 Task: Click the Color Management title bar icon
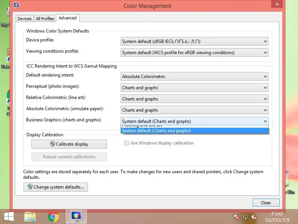coord(16,5)
